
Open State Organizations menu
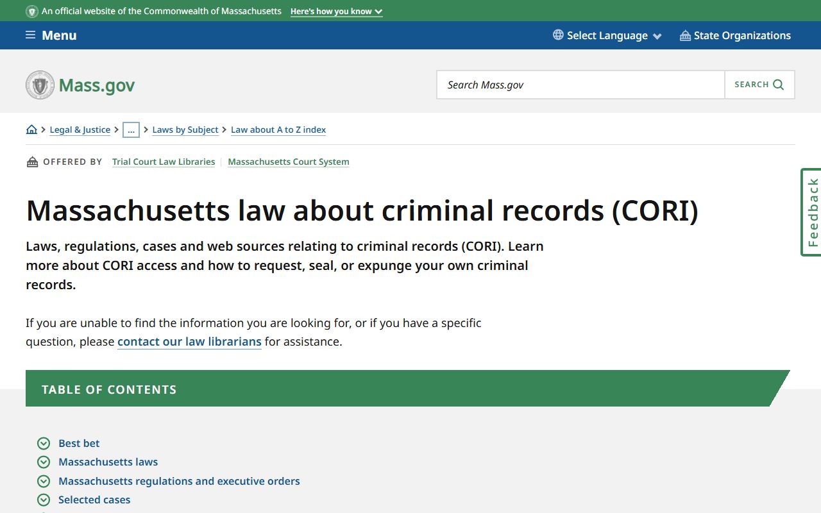(735, 35)
